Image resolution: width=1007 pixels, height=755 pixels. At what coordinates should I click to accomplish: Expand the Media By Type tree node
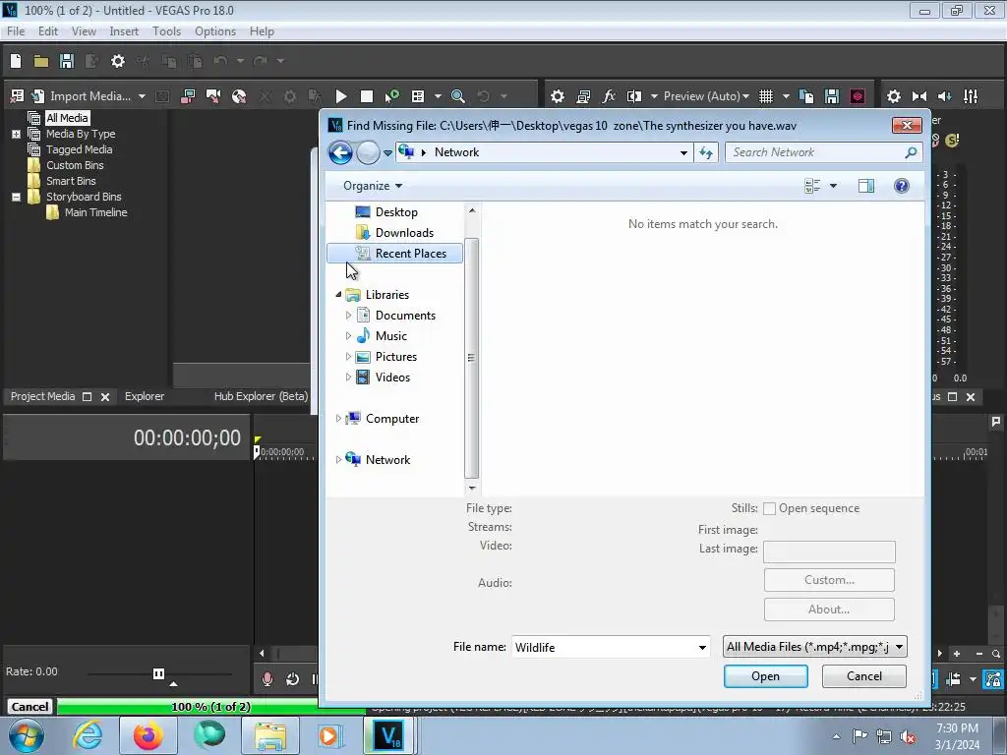point(16,134)
